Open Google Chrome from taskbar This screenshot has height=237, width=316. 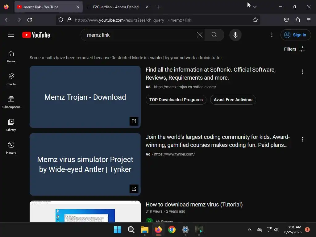[x=172, y=230]
